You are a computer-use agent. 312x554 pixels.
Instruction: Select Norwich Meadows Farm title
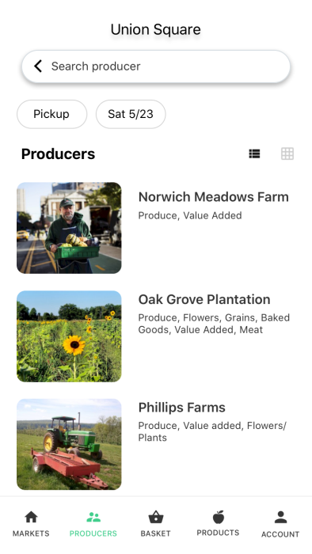click(x=214, y=197)
